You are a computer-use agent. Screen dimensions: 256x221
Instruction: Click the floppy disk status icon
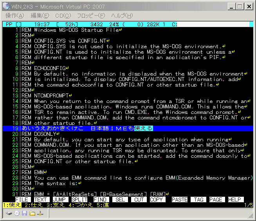(25, 214)
